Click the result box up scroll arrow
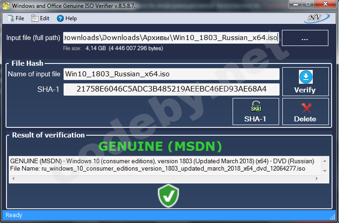 coord(325,161)
